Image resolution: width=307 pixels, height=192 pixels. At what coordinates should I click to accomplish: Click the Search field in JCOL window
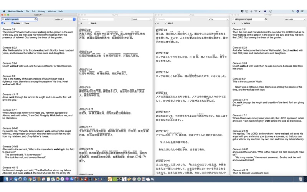tap(173, 19)
